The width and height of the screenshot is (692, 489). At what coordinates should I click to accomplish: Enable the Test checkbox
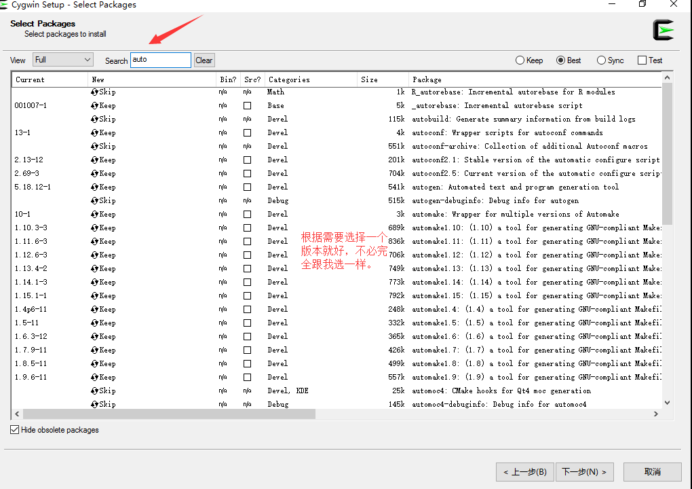[642, 60]
